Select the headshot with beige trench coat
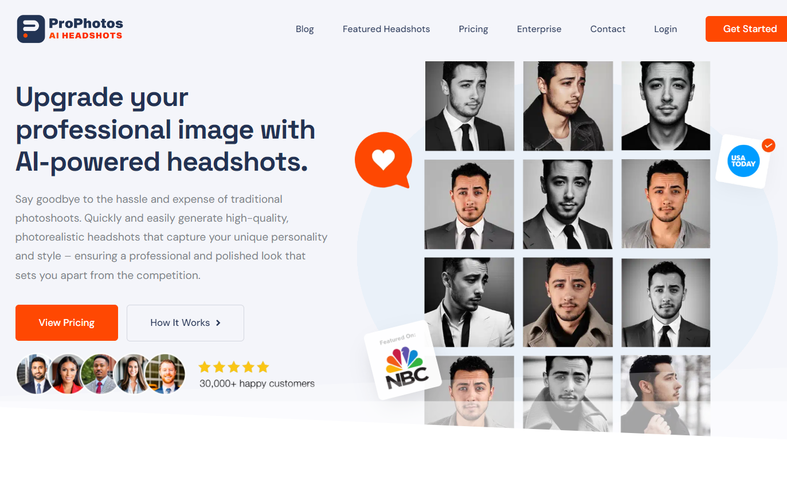 568,302
